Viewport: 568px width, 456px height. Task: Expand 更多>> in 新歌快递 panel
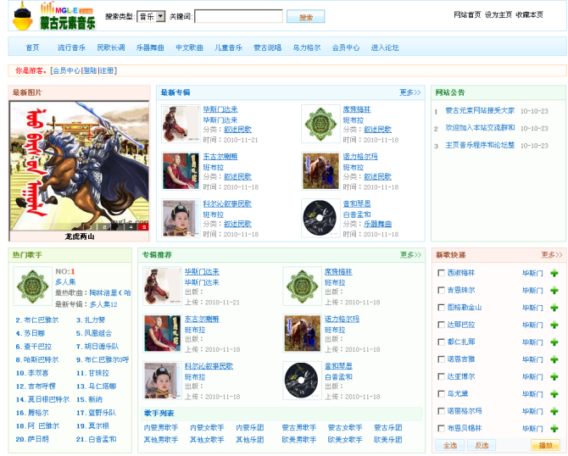(552, 255)
